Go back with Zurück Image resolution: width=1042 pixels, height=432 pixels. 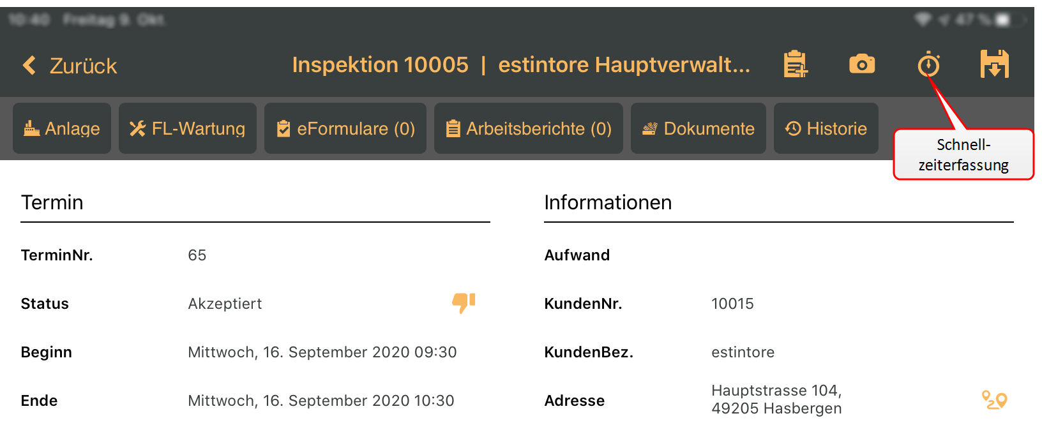[x=83, y=66]
